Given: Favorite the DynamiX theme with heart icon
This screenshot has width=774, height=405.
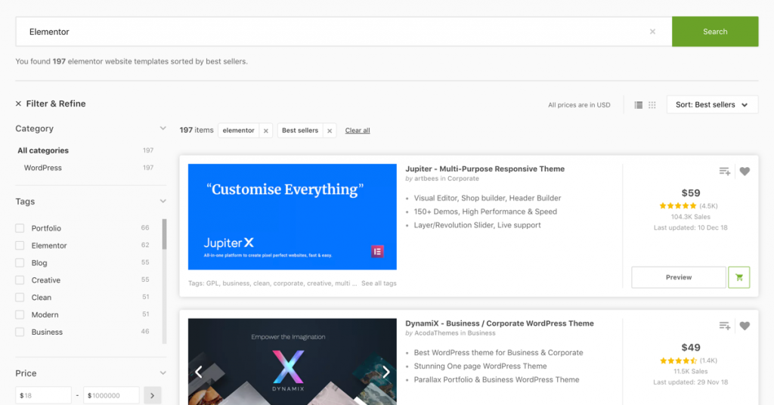Looking at the screenshot, I should click(x=745, y=326).
